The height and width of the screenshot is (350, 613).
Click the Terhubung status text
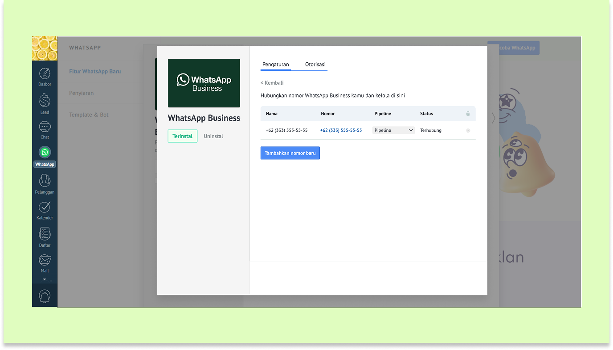(431, 130)
